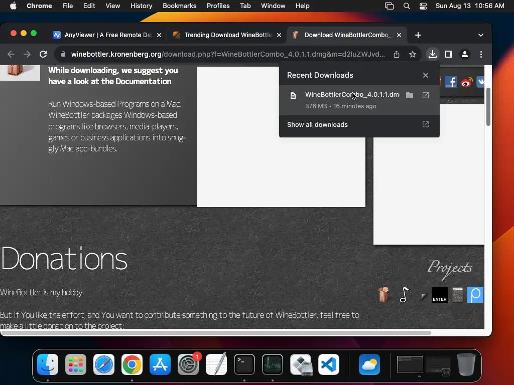The height and width of the screenshot is (385, 514).
Task: Select WineBottlerCombo_4.0.1.1.dmg download entry
Action: [359, 100]
